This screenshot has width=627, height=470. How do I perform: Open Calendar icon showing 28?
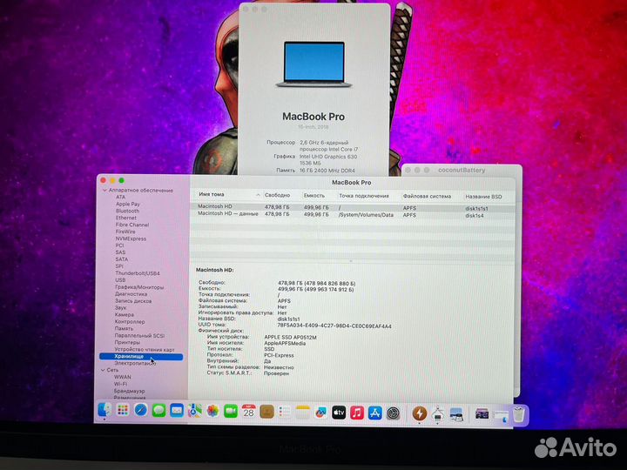[x=249, y=412]
